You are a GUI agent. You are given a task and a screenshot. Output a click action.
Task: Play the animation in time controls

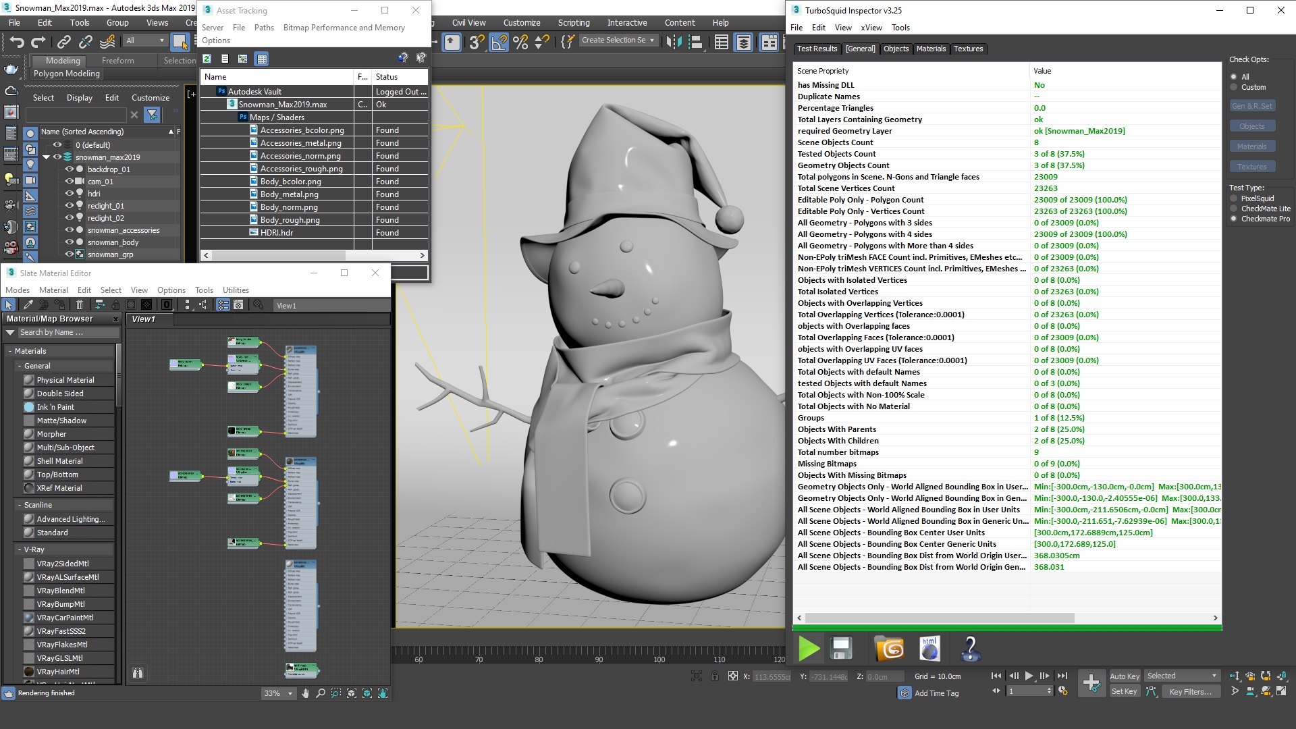tap(1029, 676)
